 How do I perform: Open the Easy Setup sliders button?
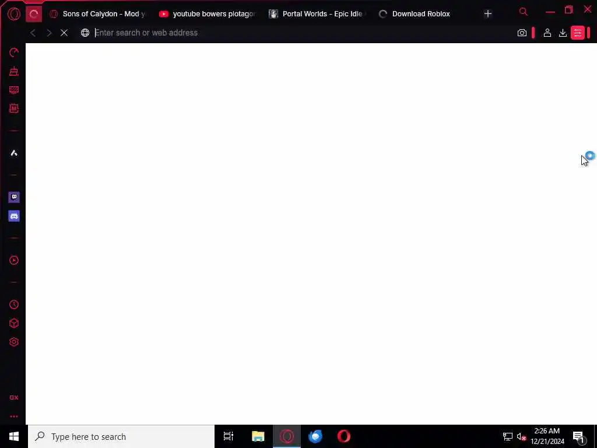(x=578, y=33)
